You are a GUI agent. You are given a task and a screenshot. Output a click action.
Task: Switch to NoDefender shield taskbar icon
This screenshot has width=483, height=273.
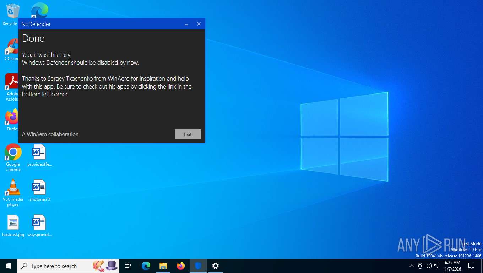(x=198, y=266)
